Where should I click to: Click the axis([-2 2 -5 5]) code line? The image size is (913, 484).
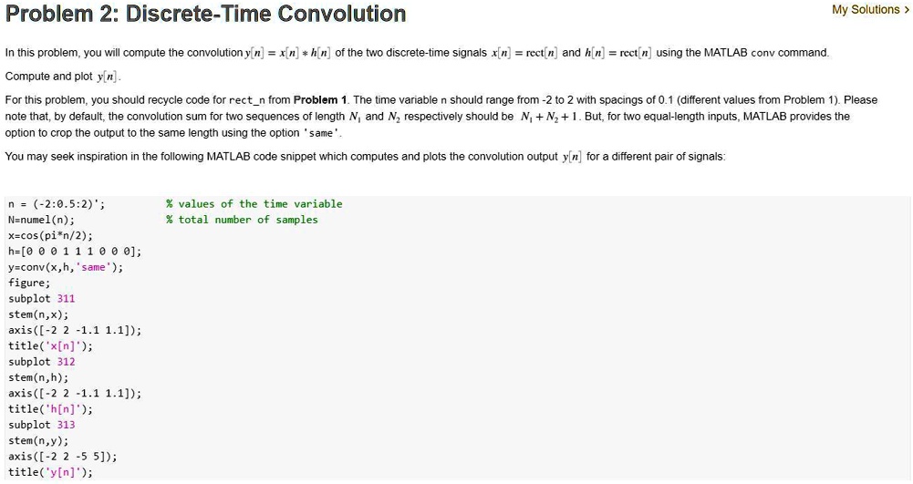[63, 457]
